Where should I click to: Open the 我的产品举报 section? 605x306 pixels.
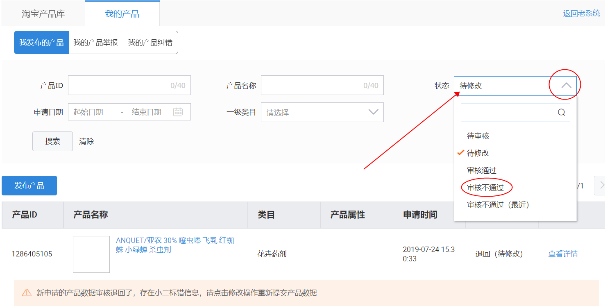point(96,43)
